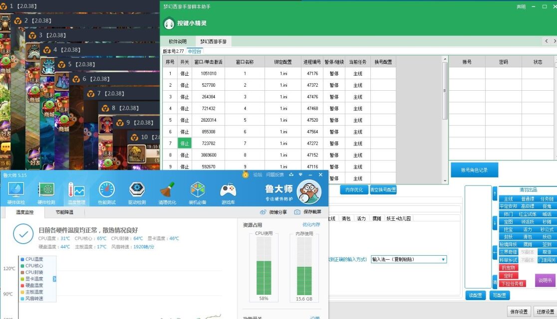Click the purple 说明书 button
Screen dimensions: 557x319
coord(545,280)
